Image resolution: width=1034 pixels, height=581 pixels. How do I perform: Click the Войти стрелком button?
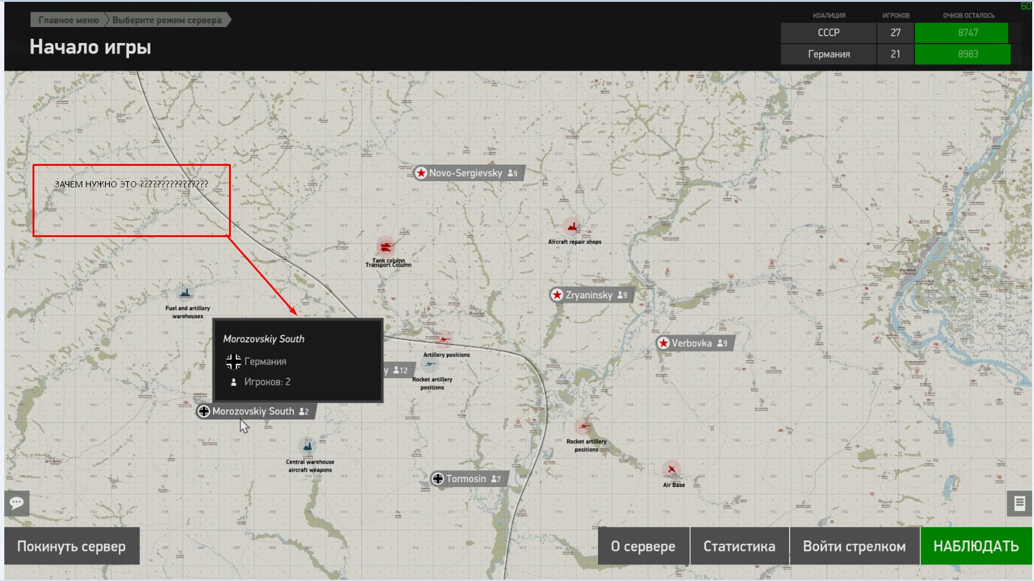854,546
